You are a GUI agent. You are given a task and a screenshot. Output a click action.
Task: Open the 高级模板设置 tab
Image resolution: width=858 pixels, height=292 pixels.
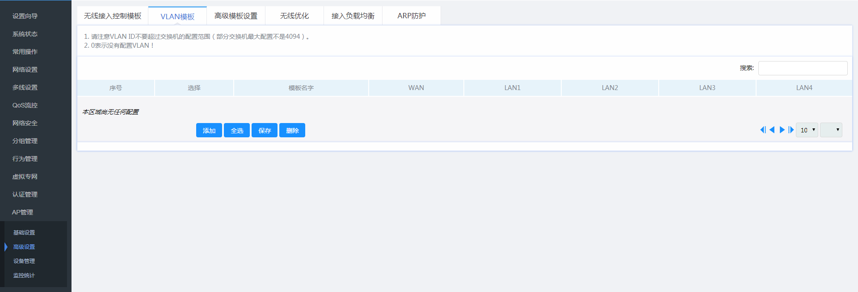[x=236, y=16]
